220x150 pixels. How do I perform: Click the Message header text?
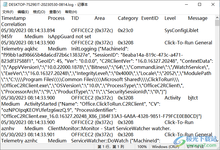point(198,18)
